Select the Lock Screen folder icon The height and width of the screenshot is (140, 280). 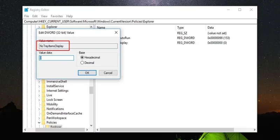tap(43, 100)
